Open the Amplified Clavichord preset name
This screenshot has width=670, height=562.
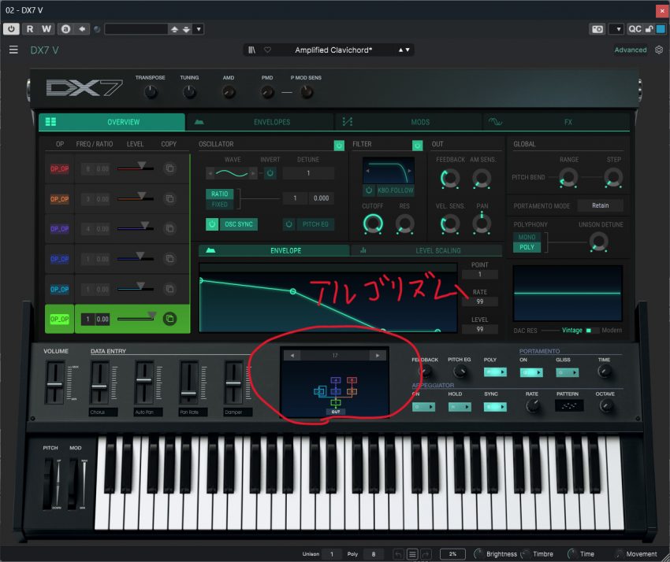(x=333, y=50)
